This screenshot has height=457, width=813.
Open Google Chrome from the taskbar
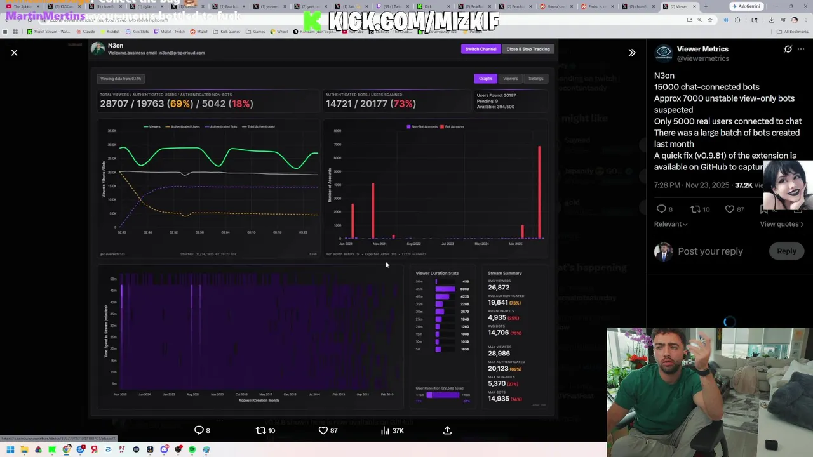click(x=66, y=449)
